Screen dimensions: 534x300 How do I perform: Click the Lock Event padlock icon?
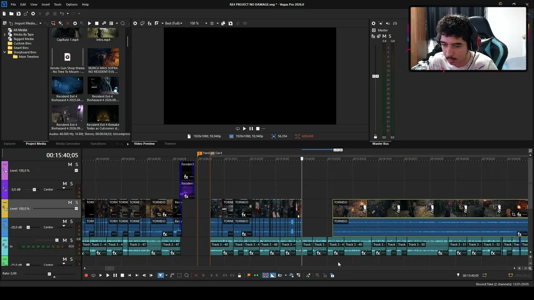click(x=239, y=275)
